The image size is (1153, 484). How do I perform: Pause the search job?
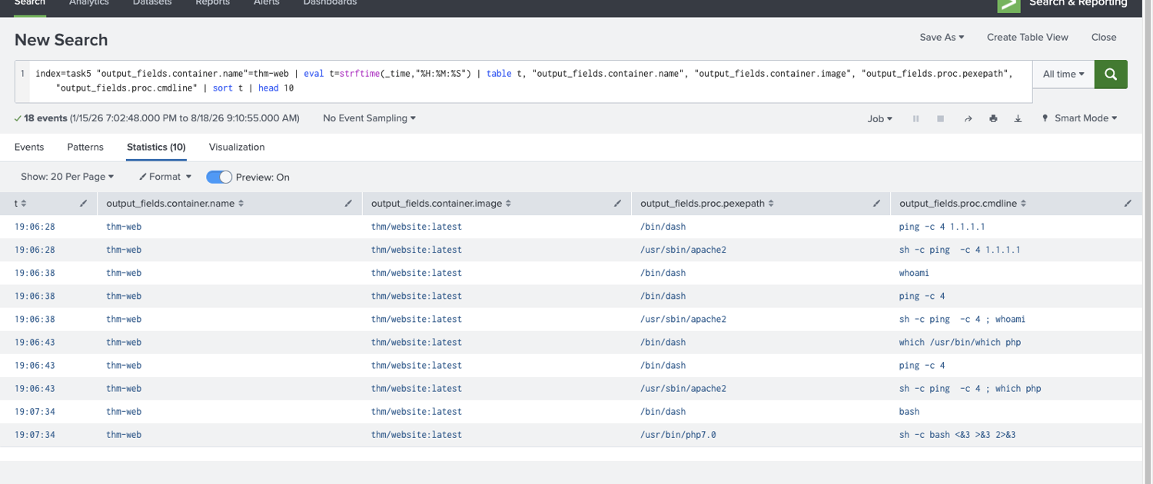(915, 119)
